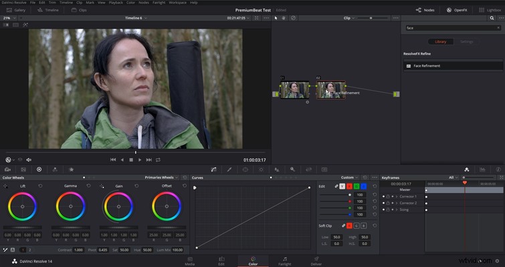Toggle the red channel in Curves Edit

[349, 186]
